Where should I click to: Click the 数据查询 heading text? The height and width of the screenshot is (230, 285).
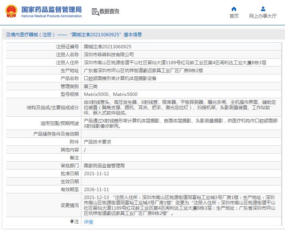(109, 11)
